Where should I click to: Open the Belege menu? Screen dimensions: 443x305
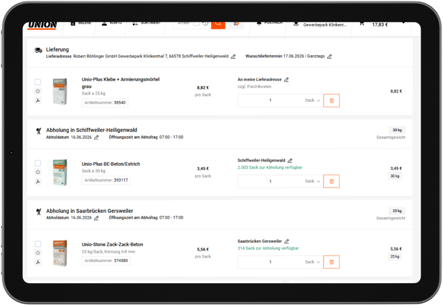click(x=81, y=23)
